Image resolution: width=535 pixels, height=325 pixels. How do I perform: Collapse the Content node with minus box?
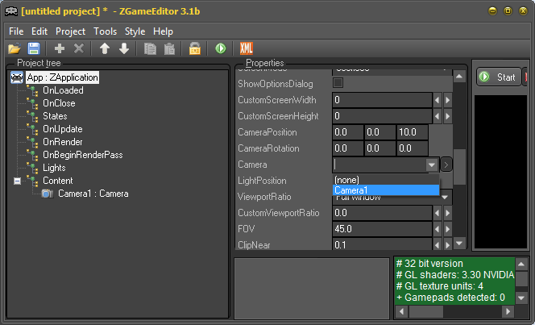click(17, 181)
